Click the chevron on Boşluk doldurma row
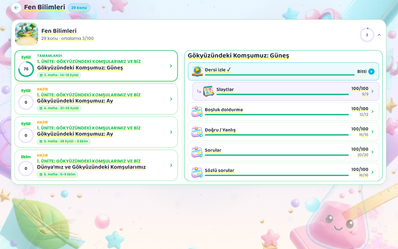 373,111
